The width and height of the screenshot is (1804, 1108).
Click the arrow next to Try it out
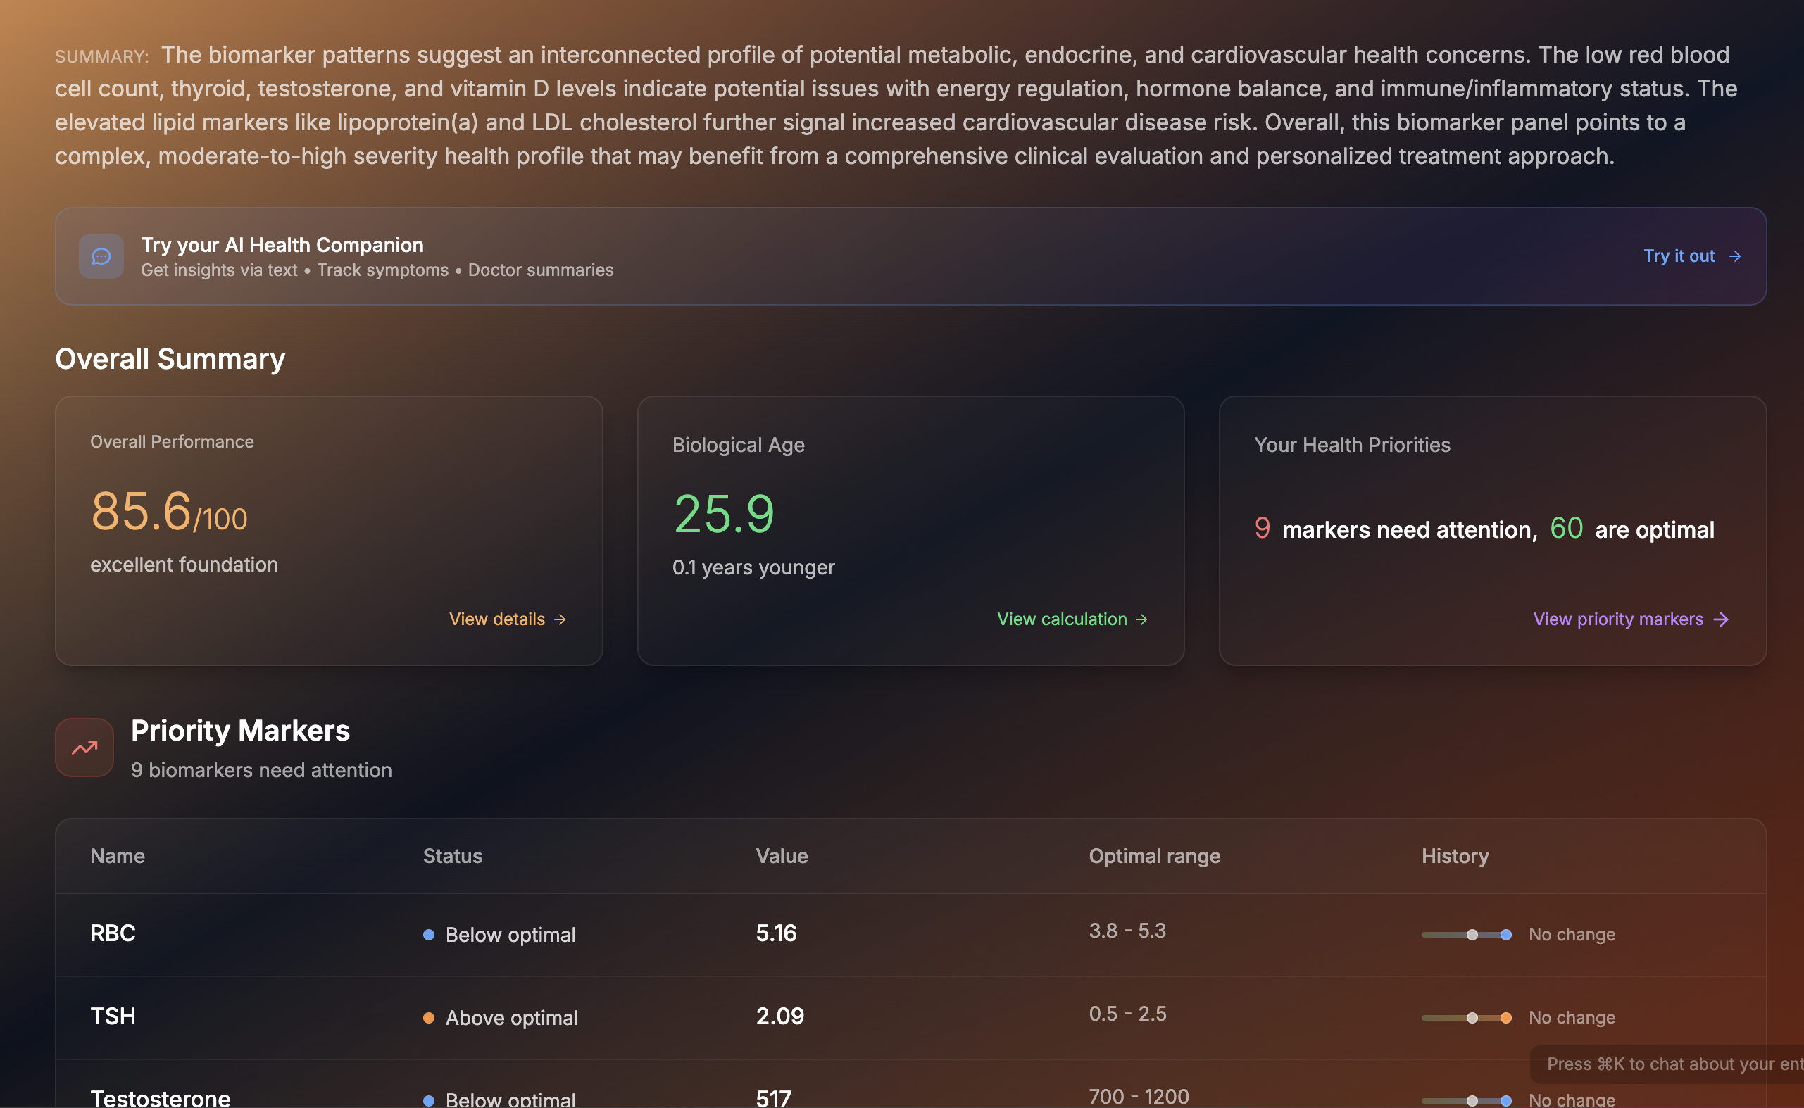1734,256
